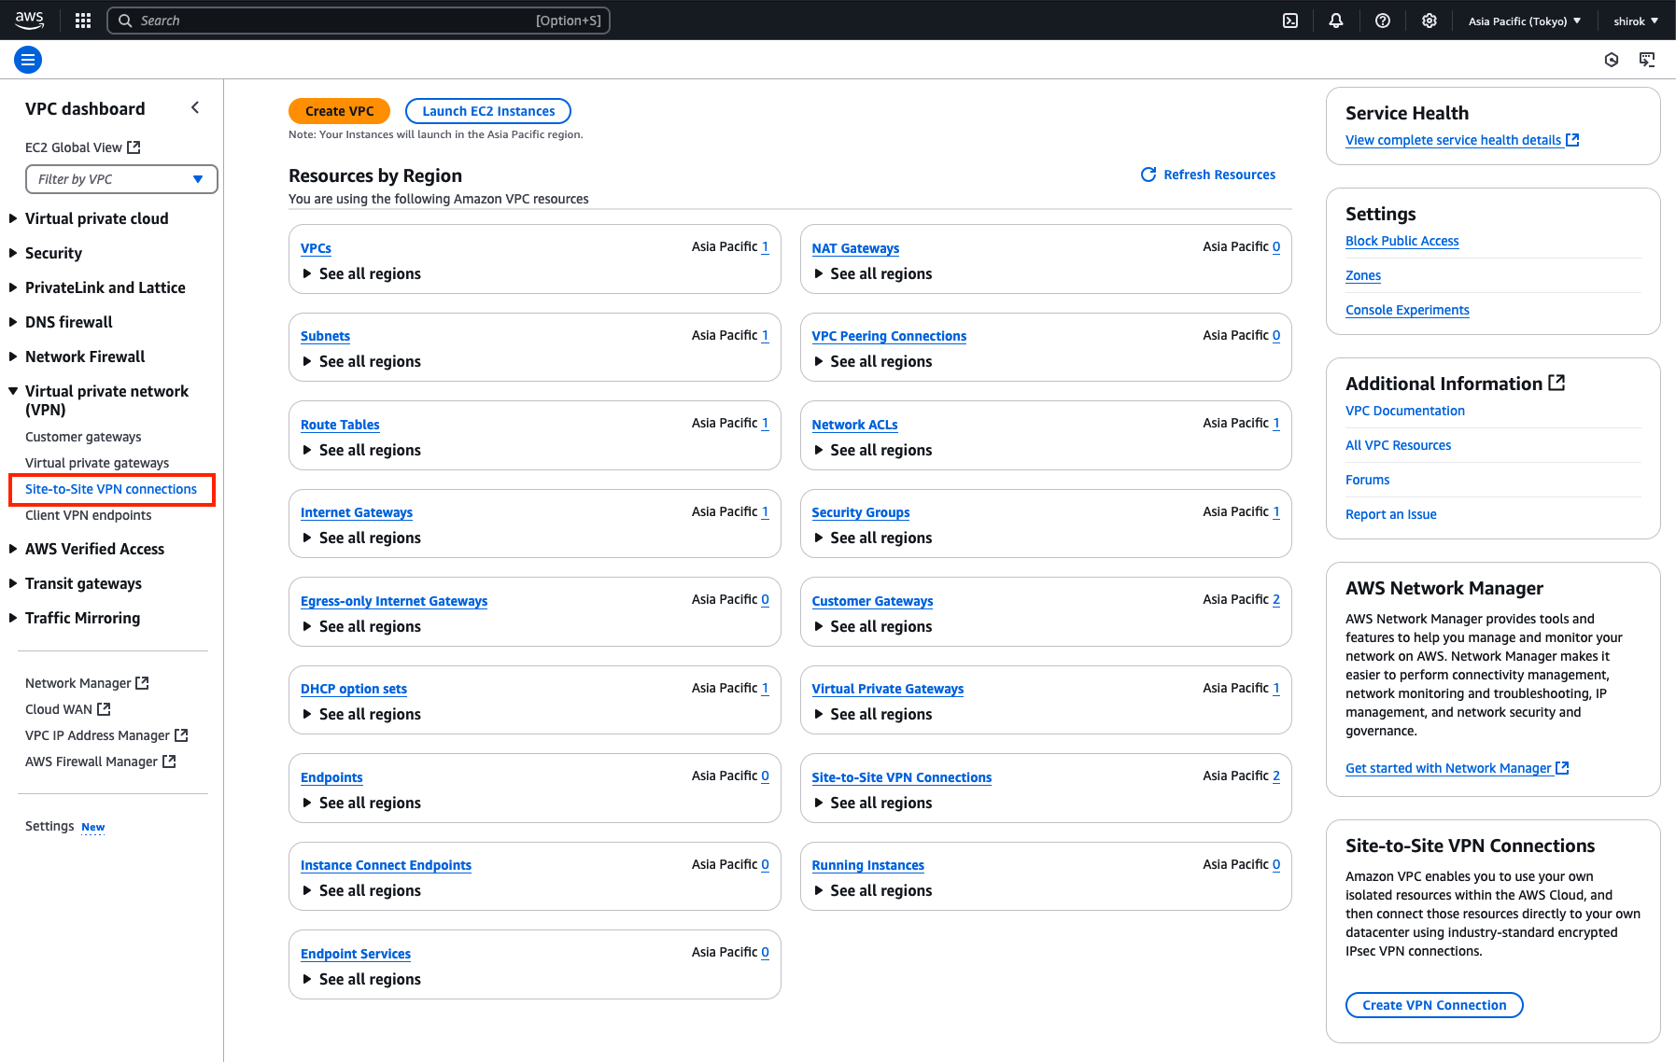Open Client VPN endpoints in the sidebar
Viewport: 1676px width, 1062px height.
pyautogui.click(x=88, y=515)
